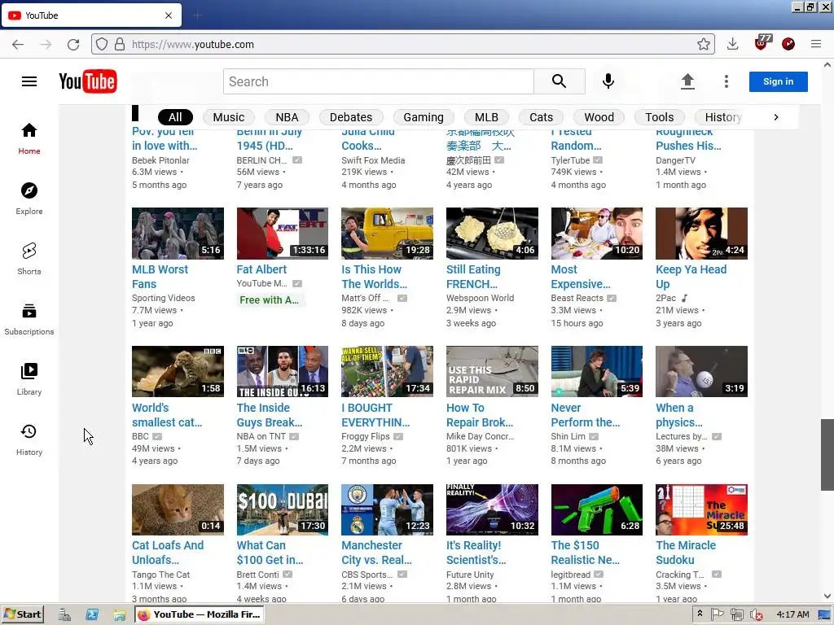Click the page vertical scrollbar thumb
The image size is (834, 625).
(827, 454)
